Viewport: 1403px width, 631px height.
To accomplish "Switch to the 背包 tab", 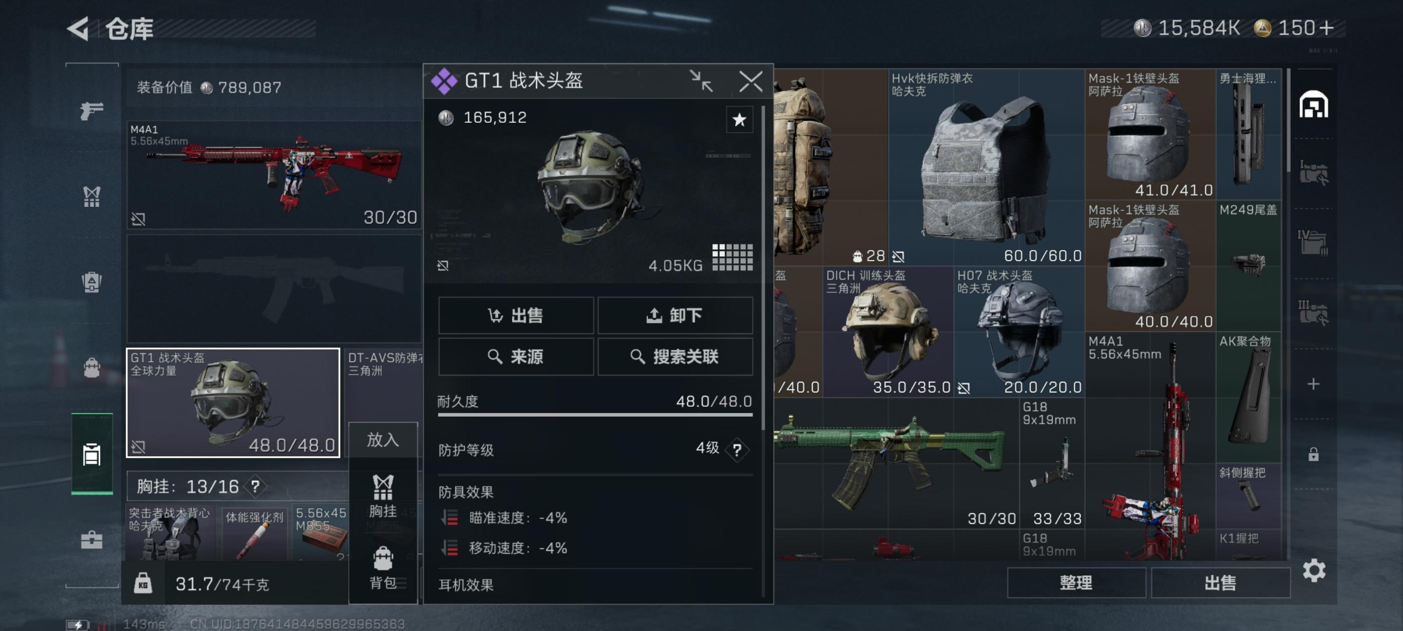I will click(x=382, y=568).
